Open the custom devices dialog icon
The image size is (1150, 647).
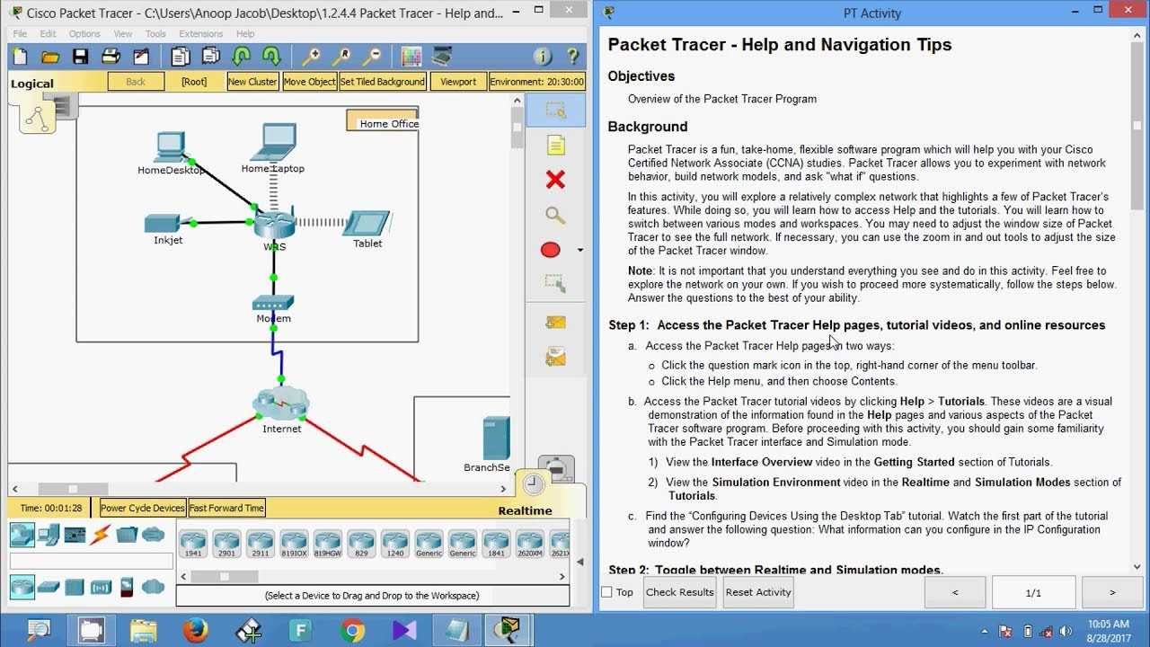click(x=441, y=57)
